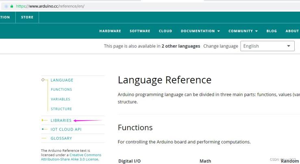Click the Math column heading
The image size is (300, 164).
pyautogui.click(x=205, y=161)
